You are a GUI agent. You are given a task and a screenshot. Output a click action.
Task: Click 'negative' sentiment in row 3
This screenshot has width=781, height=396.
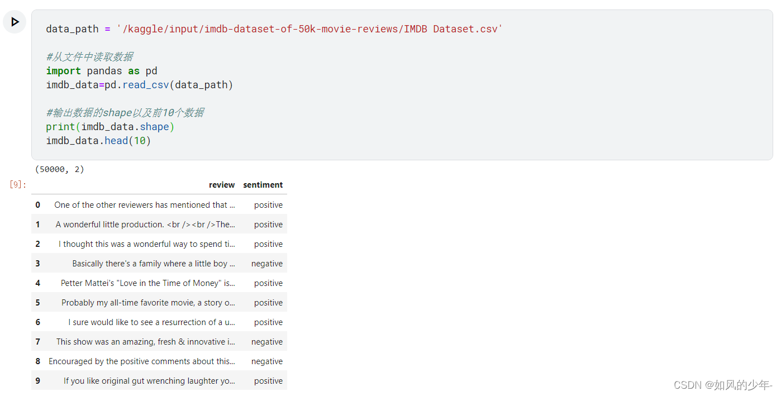pyautogui.click(x=267, y=264)
